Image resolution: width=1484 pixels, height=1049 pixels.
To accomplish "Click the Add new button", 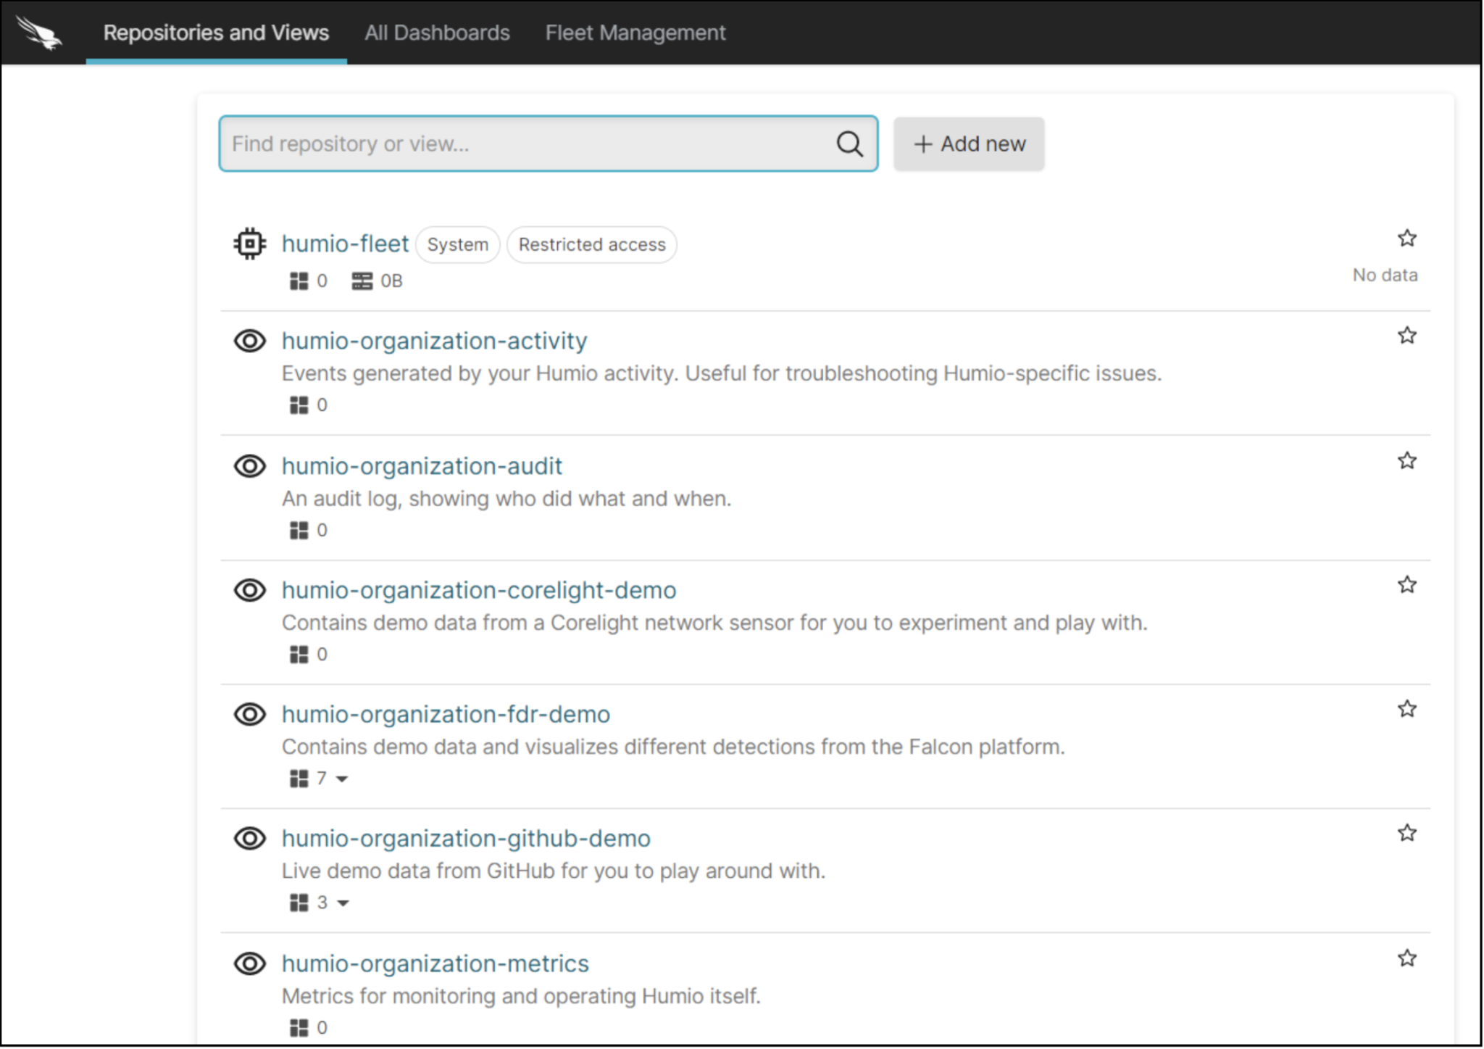I will point(969,144).
